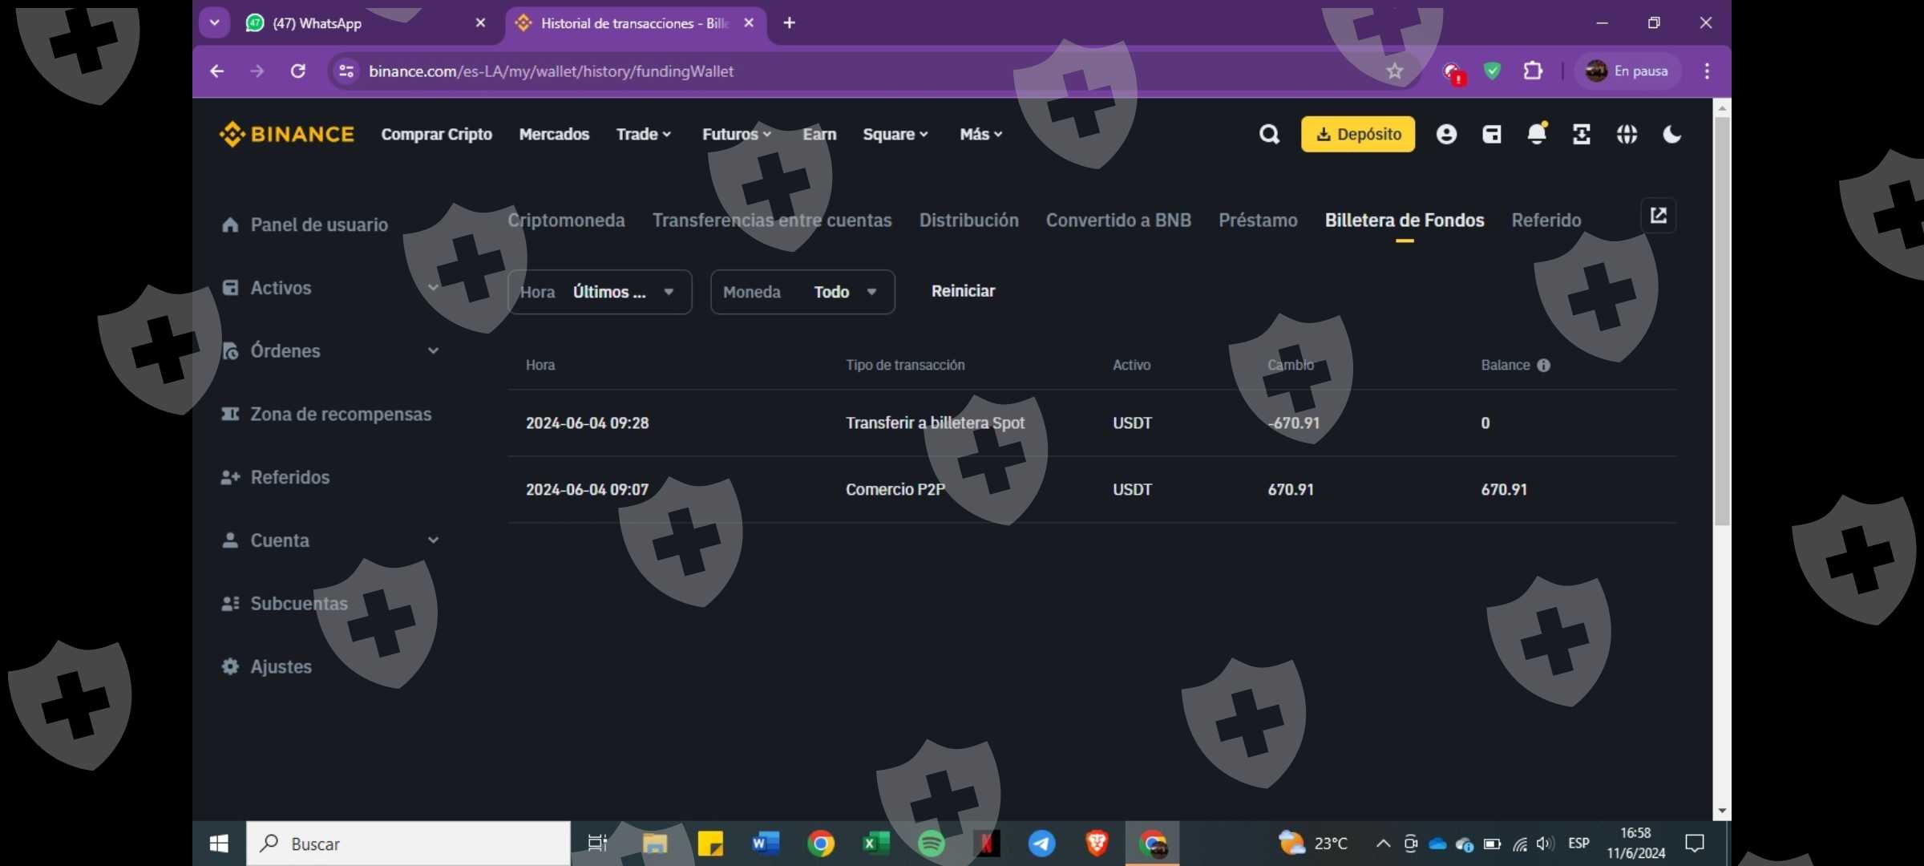Open the download app QR icon
Image resolution: width=1924 pixels, height=866 pixels.
coord(1581,134)
